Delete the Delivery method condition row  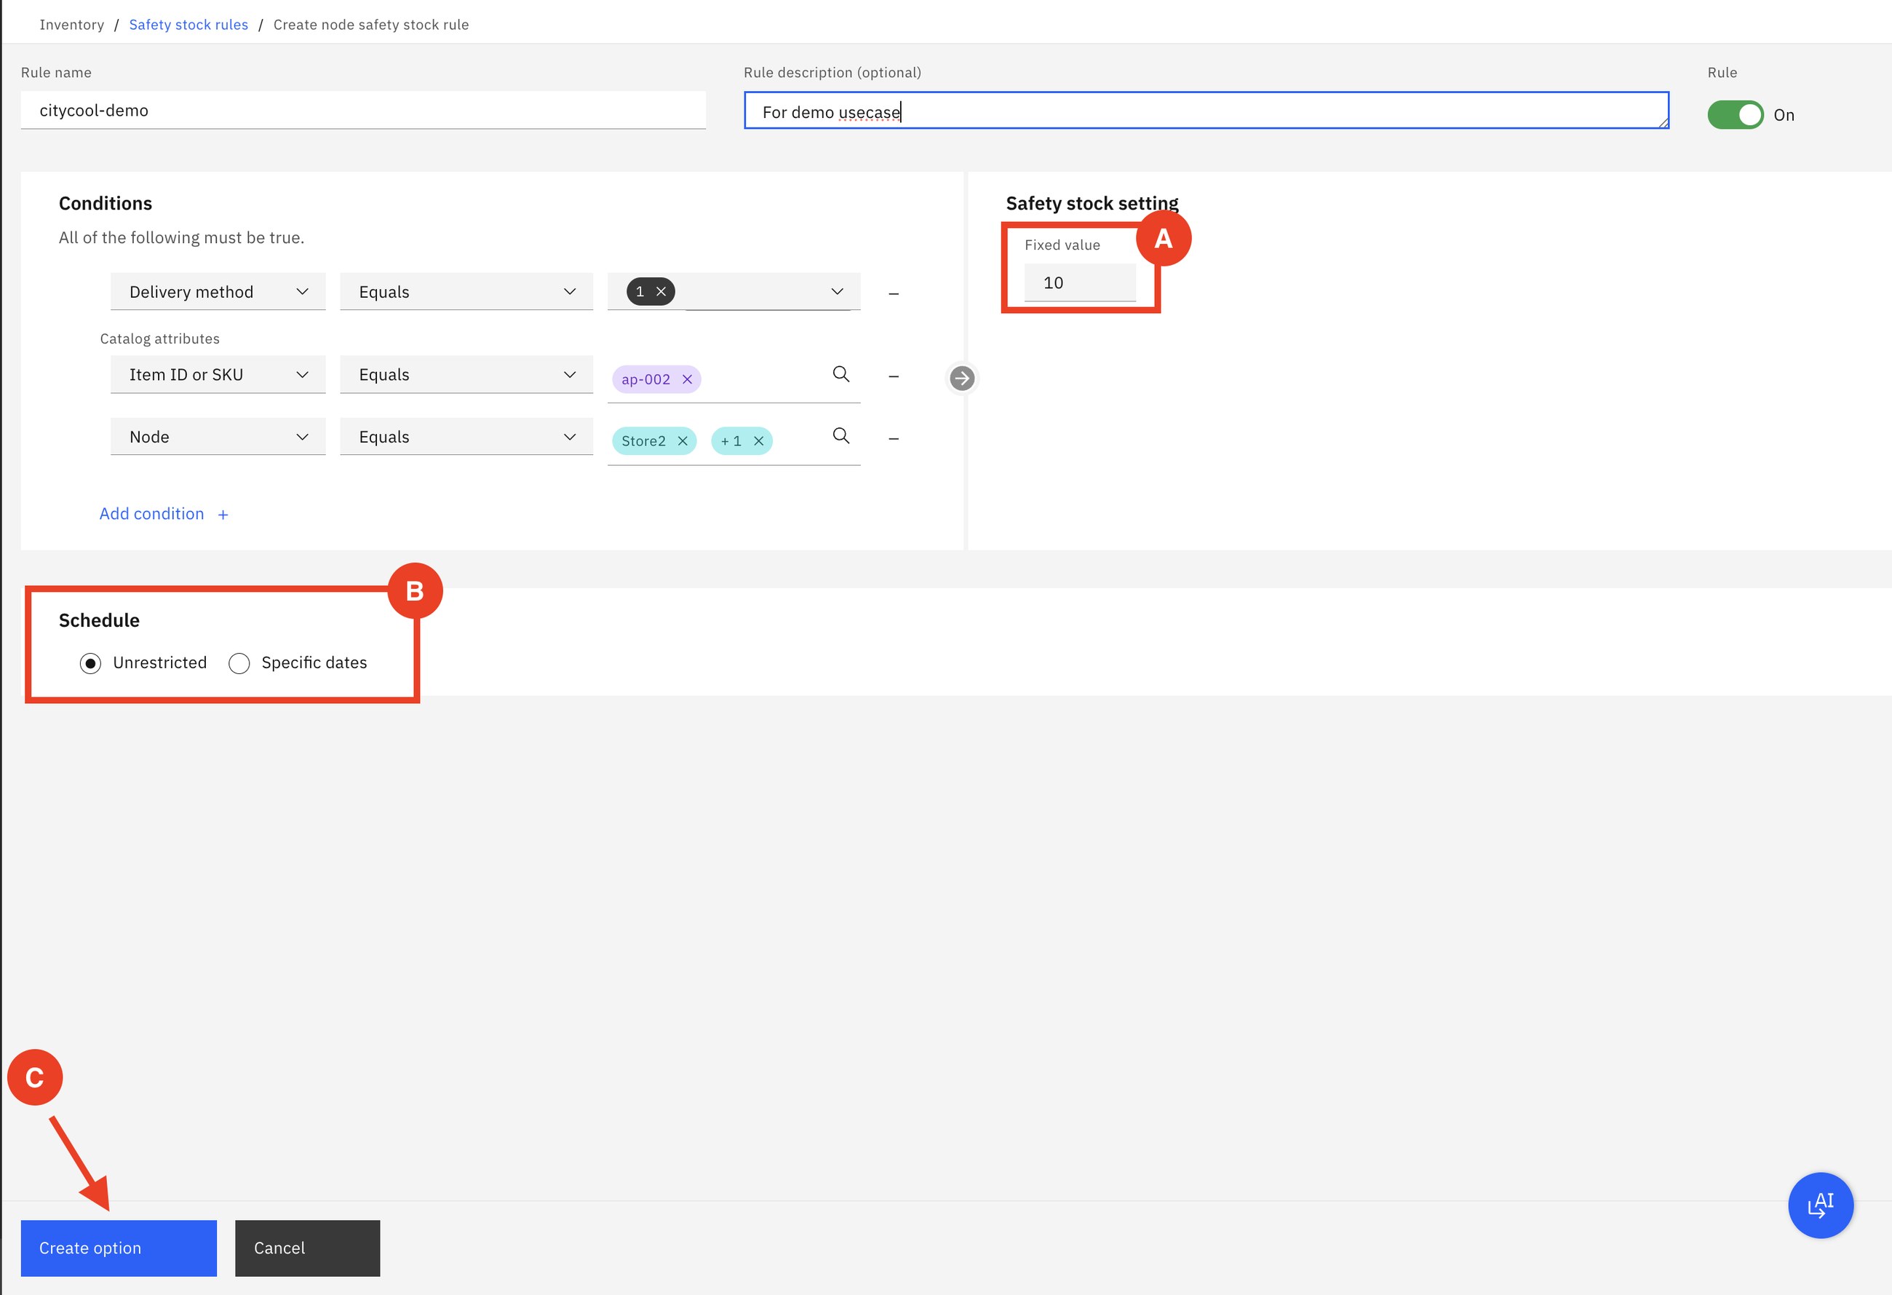[894, 293]
